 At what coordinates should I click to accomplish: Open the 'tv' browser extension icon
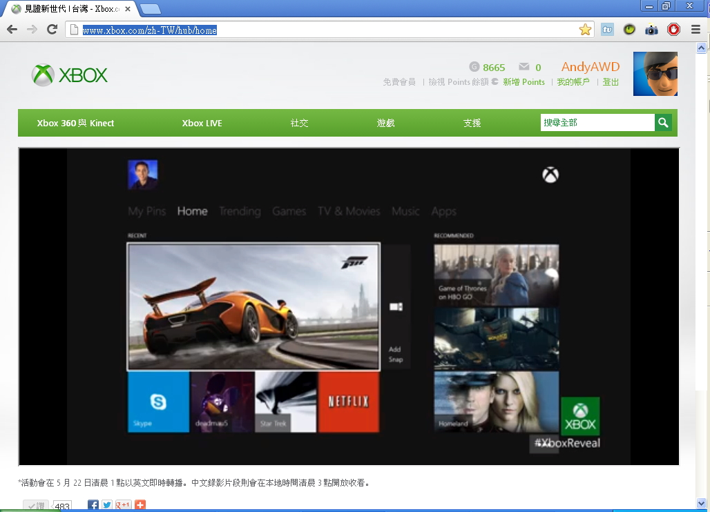tap(607, 30)
